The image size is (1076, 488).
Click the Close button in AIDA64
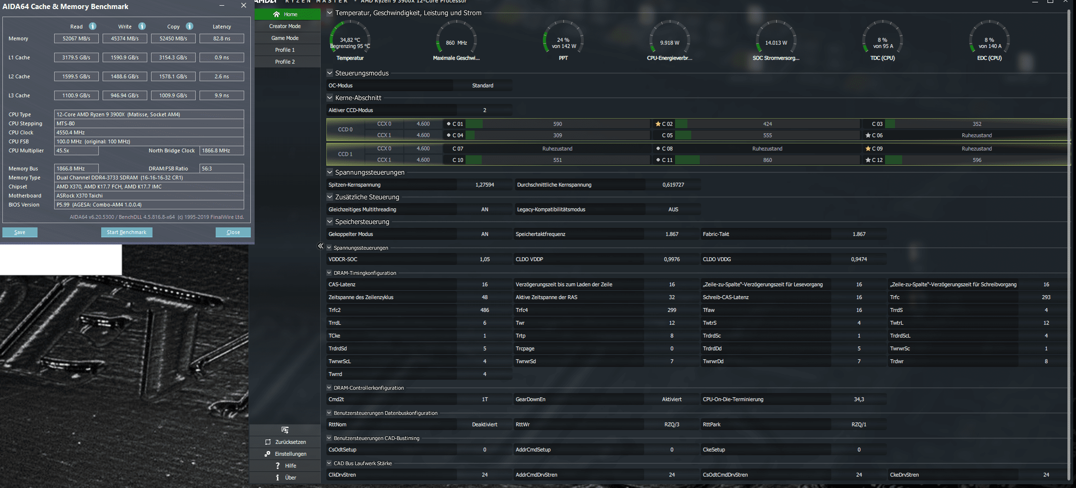pos(233,232)
